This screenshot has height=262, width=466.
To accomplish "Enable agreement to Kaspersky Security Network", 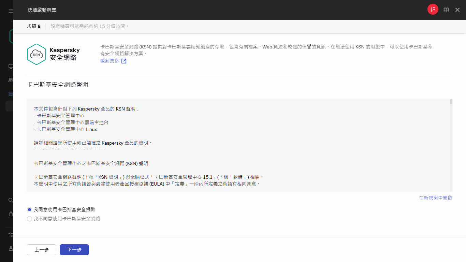I will 29,209.
